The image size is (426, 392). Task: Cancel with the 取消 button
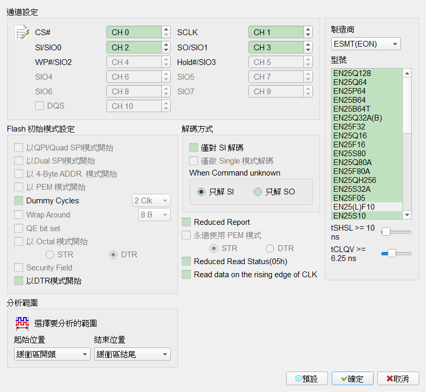coord(398,378)
